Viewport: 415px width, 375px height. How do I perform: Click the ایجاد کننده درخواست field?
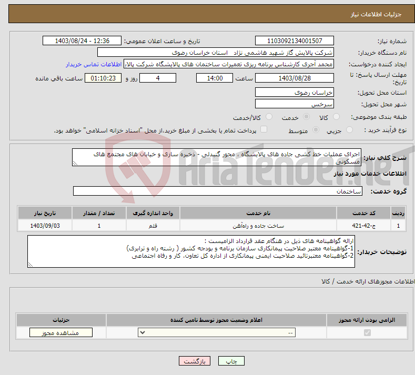pos(229,64)
